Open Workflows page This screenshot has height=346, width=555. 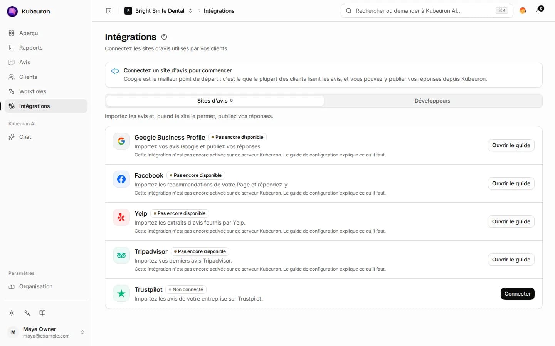46,91
